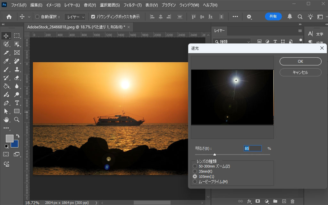This screenshot has height=205, width=328.
Task: Click OK in the 逆光 dialog
Action: click(x=300, y=61)
